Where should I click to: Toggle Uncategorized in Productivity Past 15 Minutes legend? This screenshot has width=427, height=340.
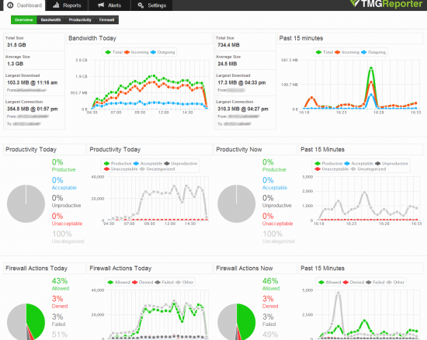[368, 169]
